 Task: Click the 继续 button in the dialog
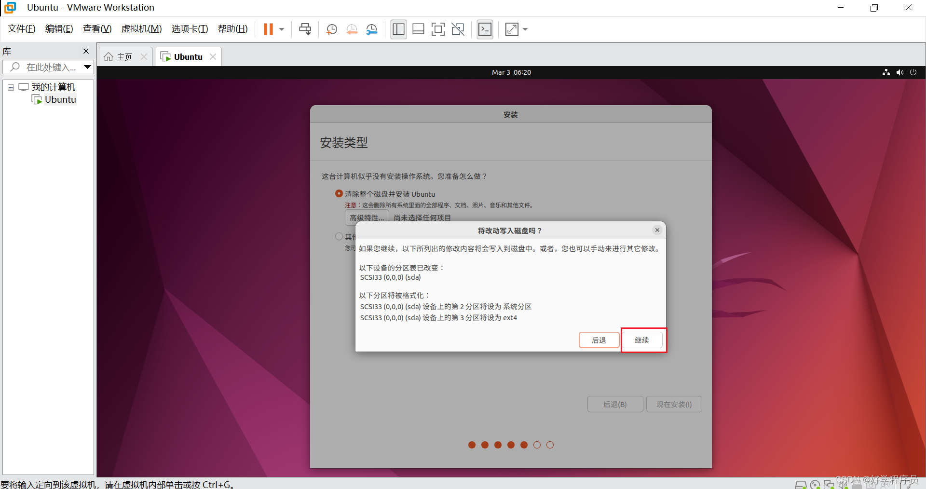coord(642,340)
